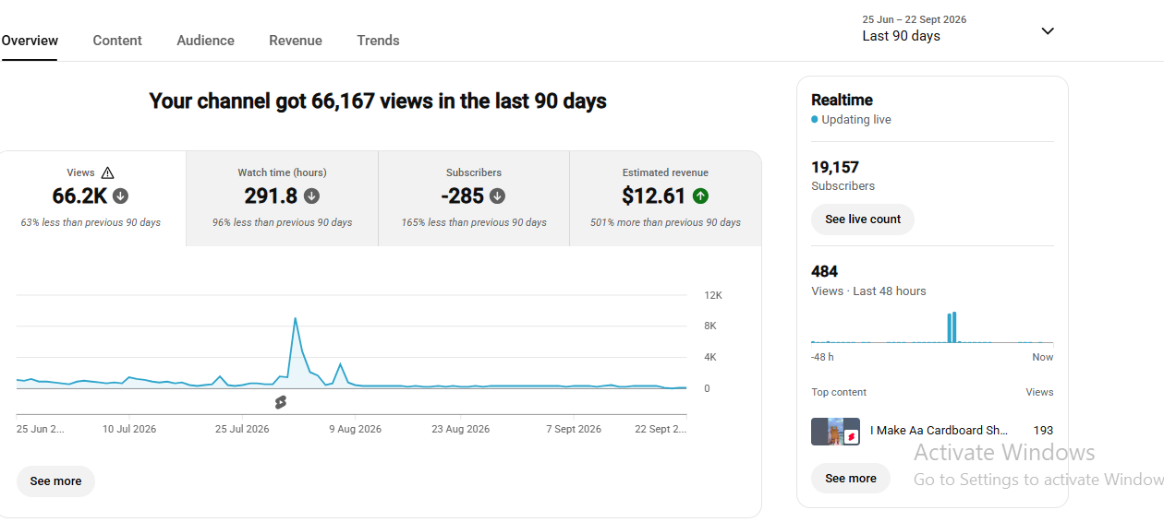Click the See live count button
The height and width of the screenshot is (522, 1164).
[863, 219]
